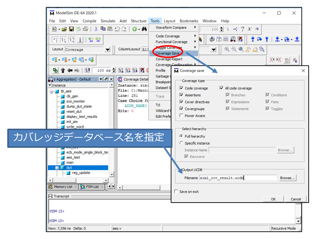Collapse the Instance column header triangle
Image resolution: width=316 pixels, height=239 pixels.
50,85
